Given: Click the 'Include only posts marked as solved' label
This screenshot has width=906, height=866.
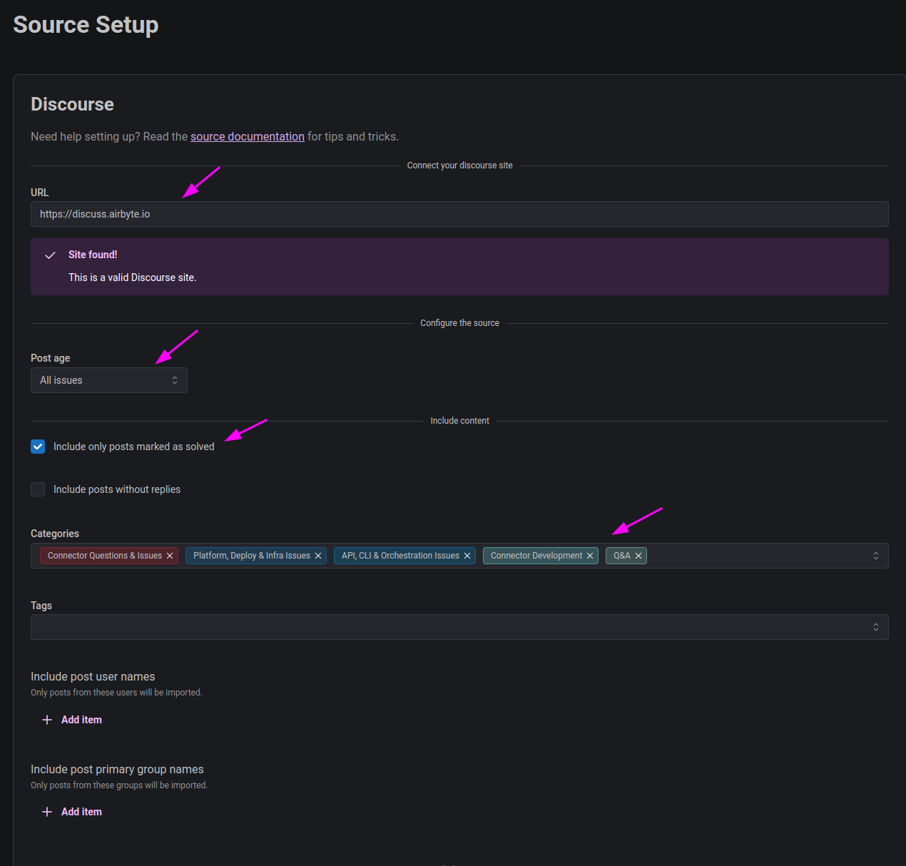Looking at the screenshot, I should pyautogui.click(x=134, y=447).
